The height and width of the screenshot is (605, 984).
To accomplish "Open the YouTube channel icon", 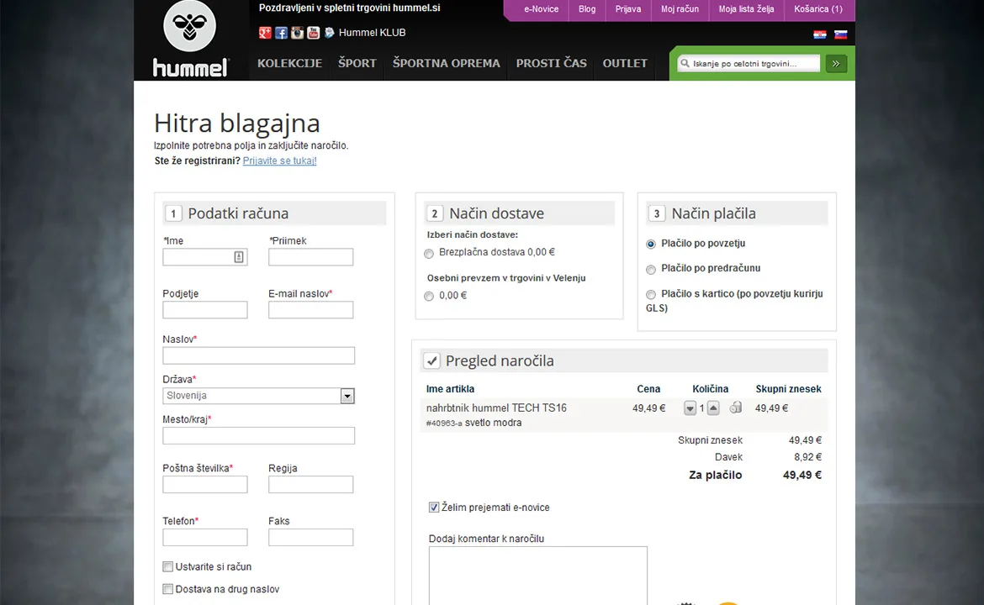I will (313, 33).
